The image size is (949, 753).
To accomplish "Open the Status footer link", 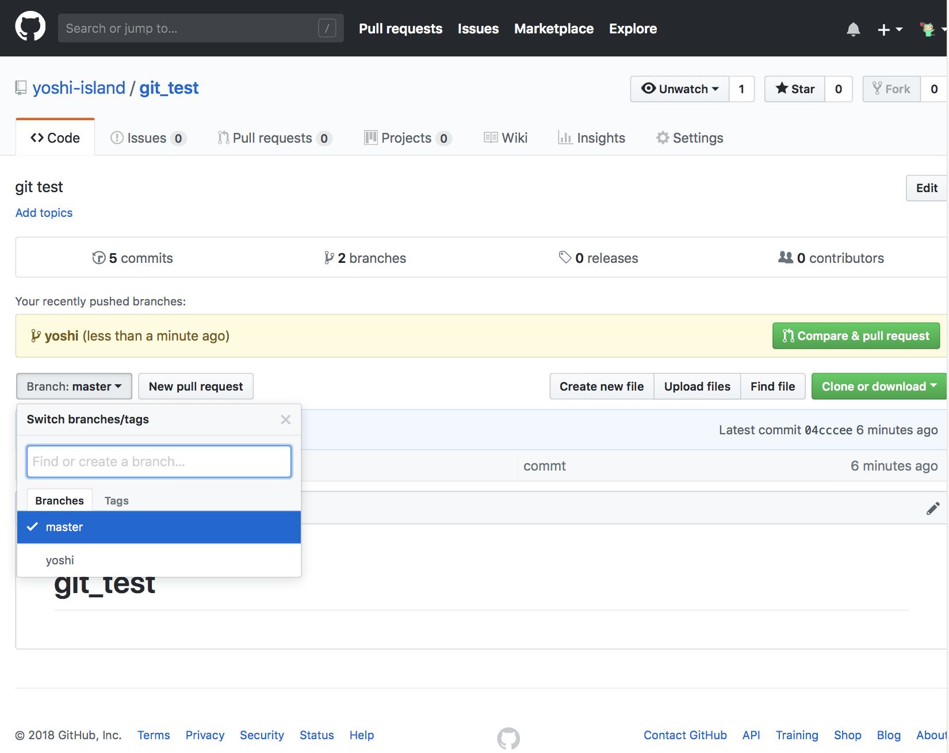I will (316, 735).
